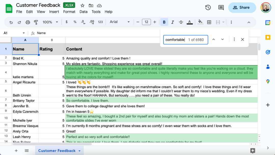Toggle strikethrough formatting
The width and height of the screenshot is (275, 155).
[x=181, y=22]
